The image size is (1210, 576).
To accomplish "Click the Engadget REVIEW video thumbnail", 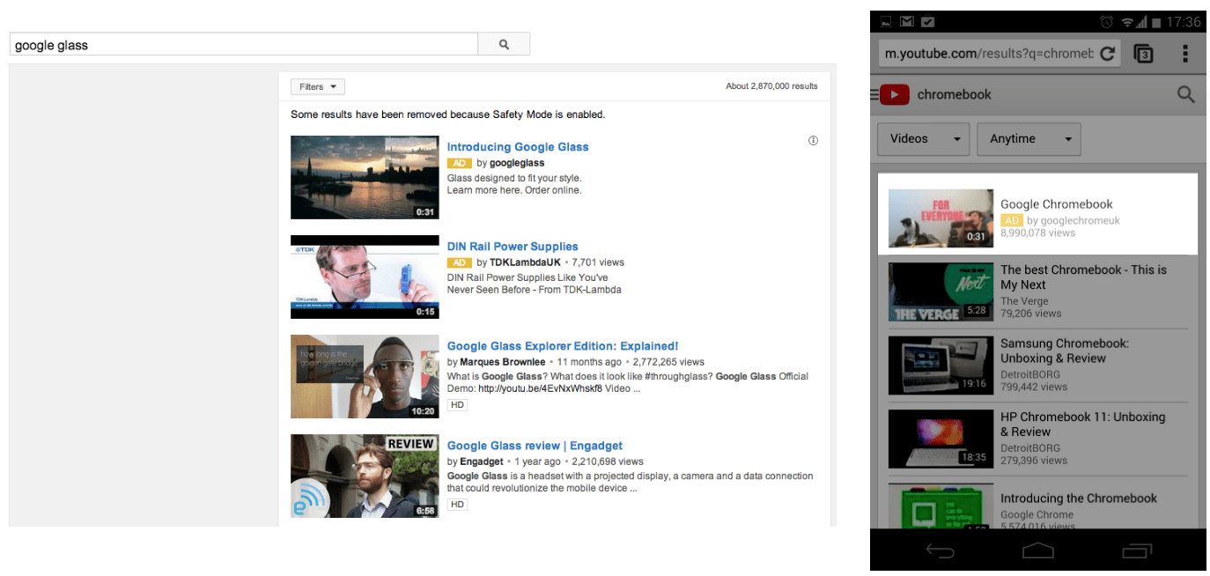I will [x=365, y=476].
